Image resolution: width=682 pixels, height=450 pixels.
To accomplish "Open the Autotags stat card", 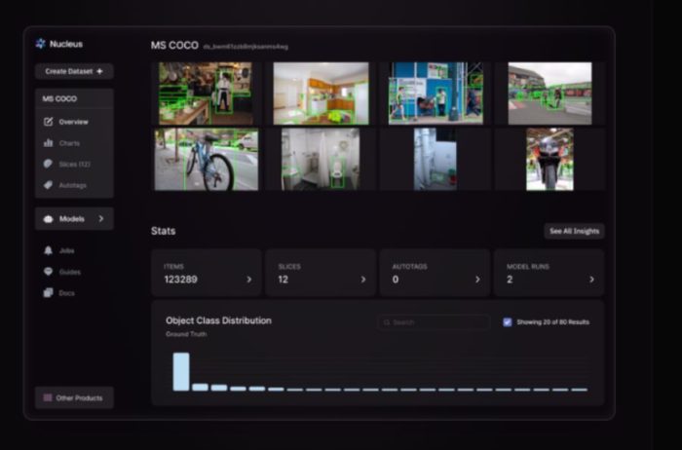I will pyautogui.click(x=477, y=280).
